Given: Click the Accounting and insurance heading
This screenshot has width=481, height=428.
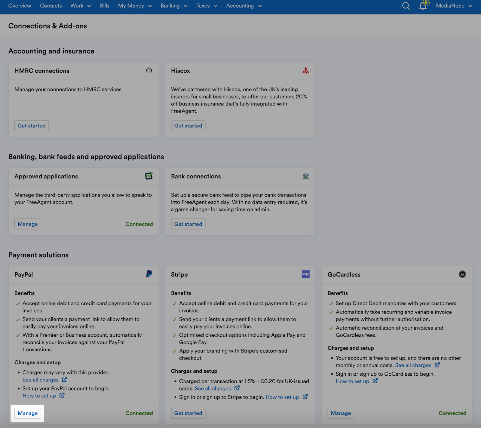Looking at the screenshot, I should coord(51,51).
